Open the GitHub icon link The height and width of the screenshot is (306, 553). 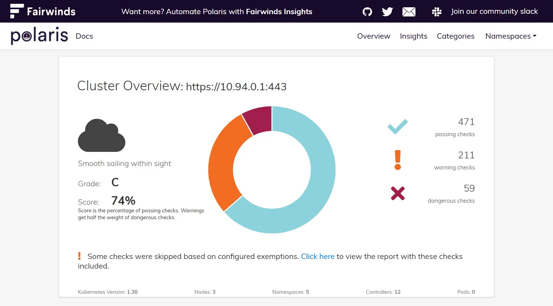[367, 12]
